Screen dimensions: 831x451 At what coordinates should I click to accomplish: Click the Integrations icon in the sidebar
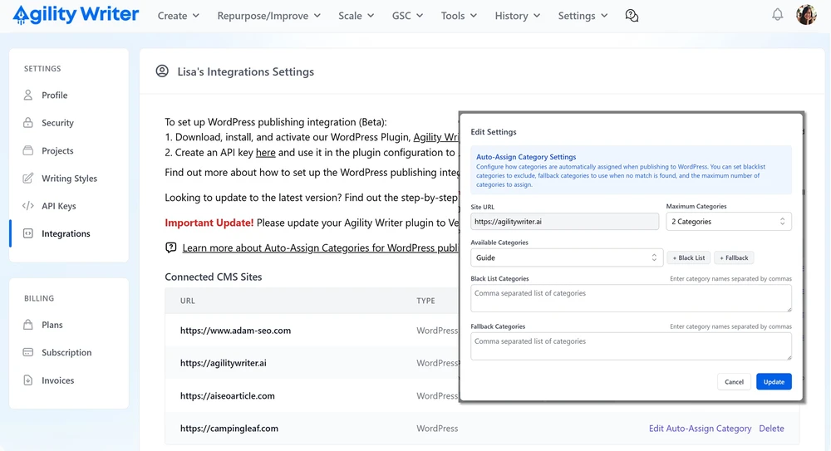point(28,233)
